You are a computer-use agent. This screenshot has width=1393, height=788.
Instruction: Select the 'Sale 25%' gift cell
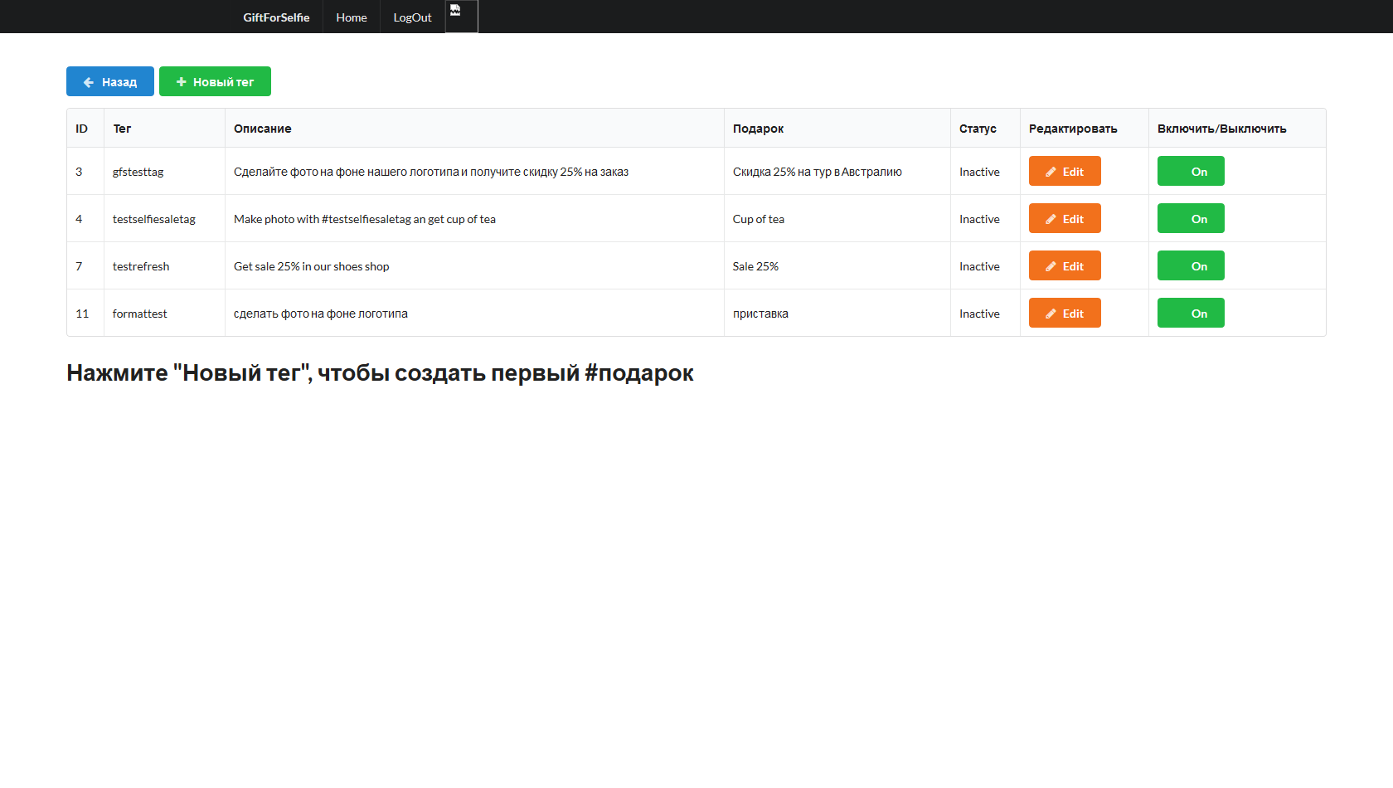point(837,266)
